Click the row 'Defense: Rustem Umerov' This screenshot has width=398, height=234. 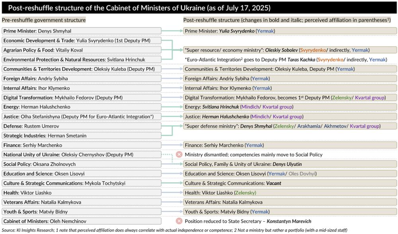(82, 126)
